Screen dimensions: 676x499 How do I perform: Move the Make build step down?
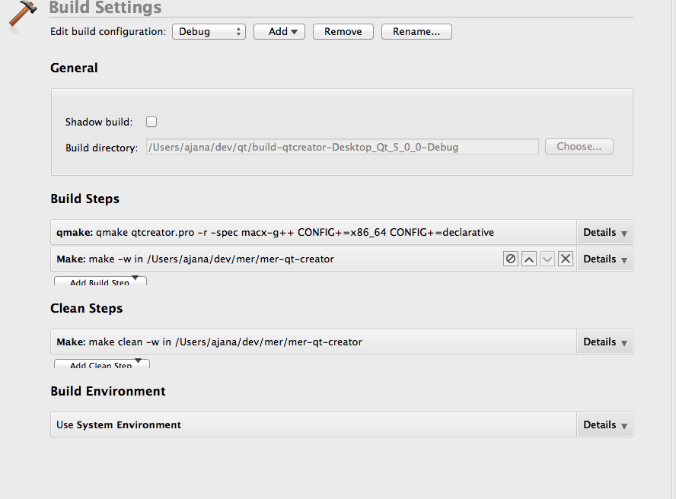coord(547,259)
